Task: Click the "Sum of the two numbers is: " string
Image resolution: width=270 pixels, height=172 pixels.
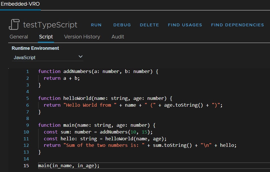Action: (104, 145)
